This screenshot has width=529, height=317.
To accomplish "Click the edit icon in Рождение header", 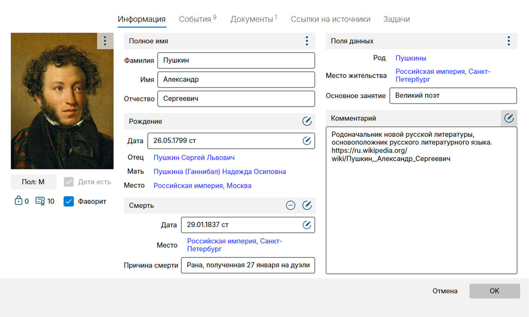I will pyautogui.click(x=307, y=121).
